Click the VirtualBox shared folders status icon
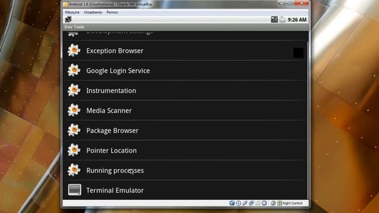 coord(258,203)
